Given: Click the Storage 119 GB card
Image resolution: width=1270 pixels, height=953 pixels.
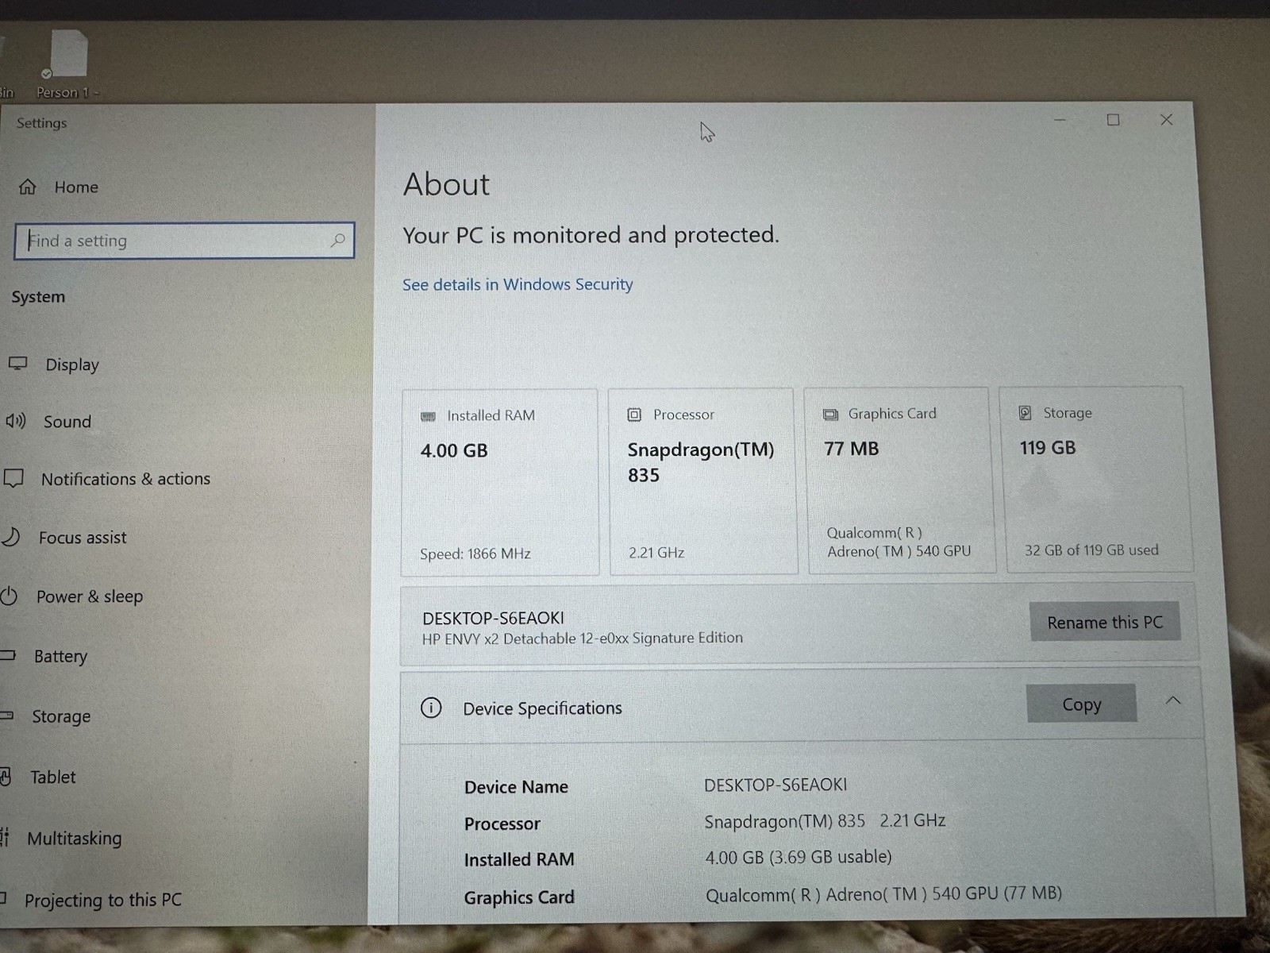Looking at the screenshot, I should click(x=1096, y=479).
